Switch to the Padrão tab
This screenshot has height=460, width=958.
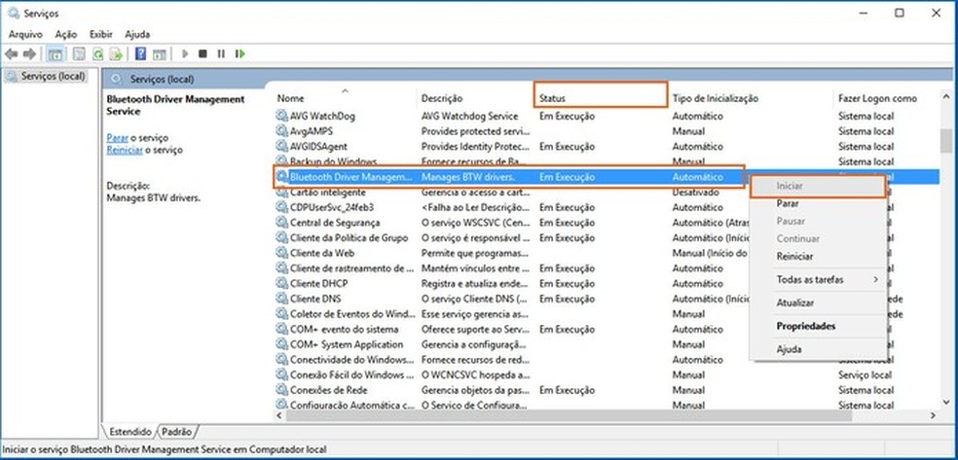pos(176,432)
